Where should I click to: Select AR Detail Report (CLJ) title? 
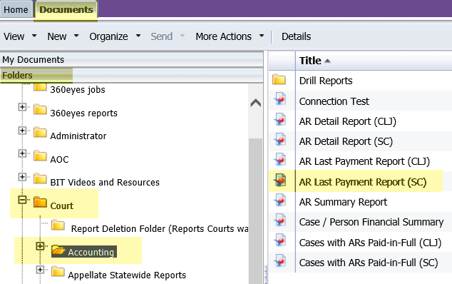[348, 121]
